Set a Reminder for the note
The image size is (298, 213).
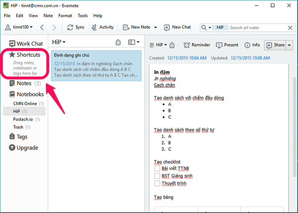coord(197,45)
